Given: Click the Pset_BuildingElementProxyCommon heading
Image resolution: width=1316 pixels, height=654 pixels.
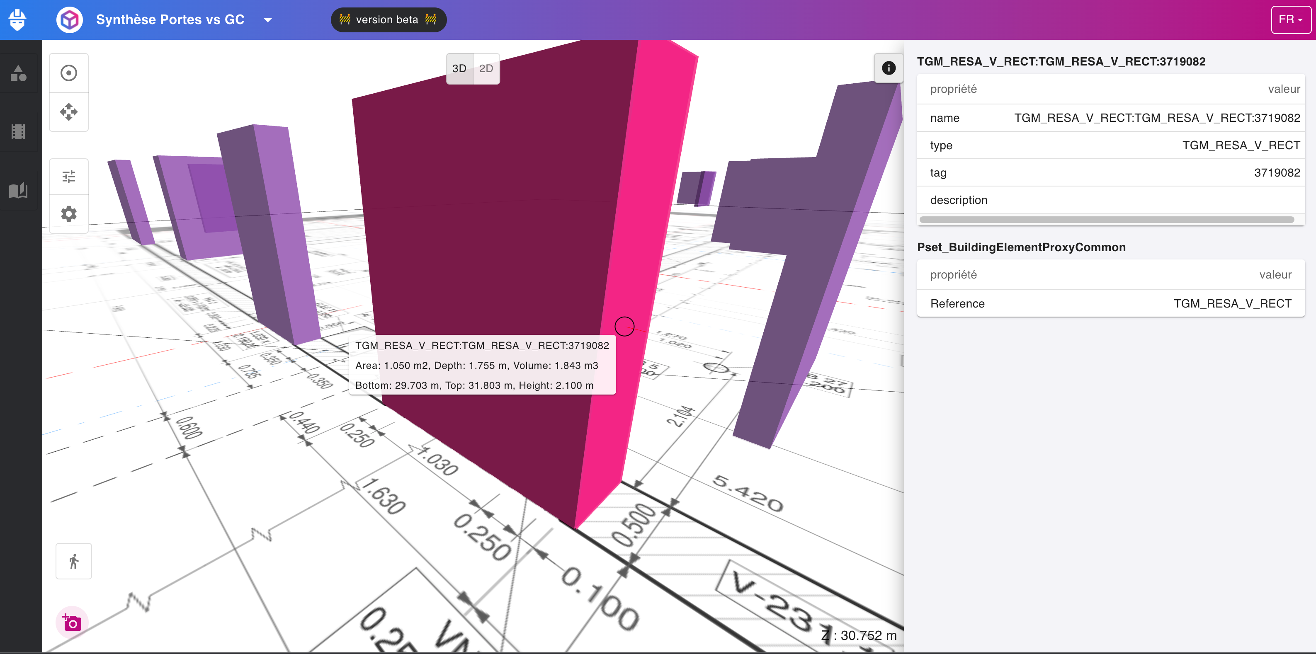Looking at the screenshot, I should click(x=1021, y=247).
